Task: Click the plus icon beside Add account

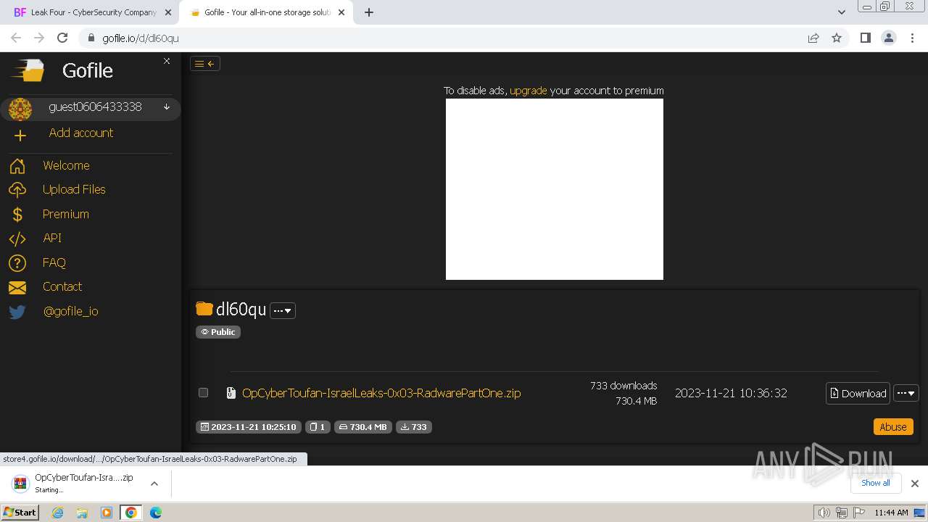Action: (20, 135)
